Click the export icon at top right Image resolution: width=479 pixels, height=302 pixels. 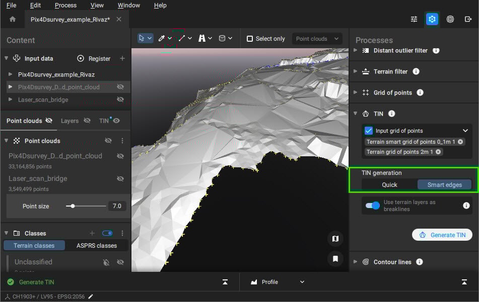467,19
